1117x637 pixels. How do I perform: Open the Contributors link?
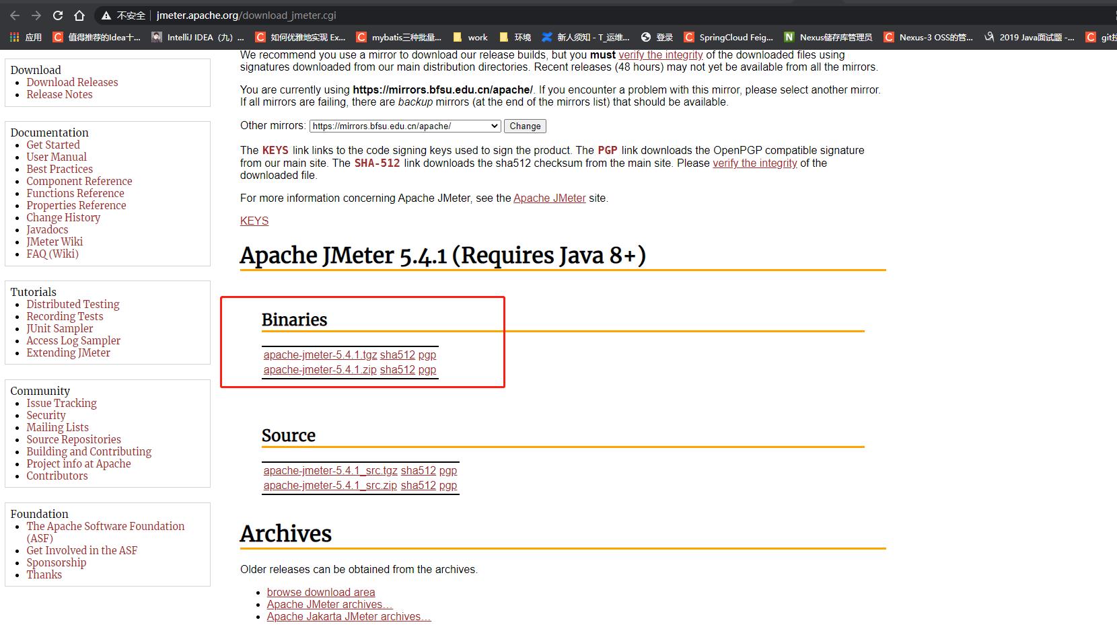tap(57, 476)
